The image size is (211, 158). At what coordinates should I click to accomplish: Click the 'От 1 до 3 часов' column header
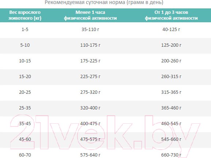click(171, 15)
